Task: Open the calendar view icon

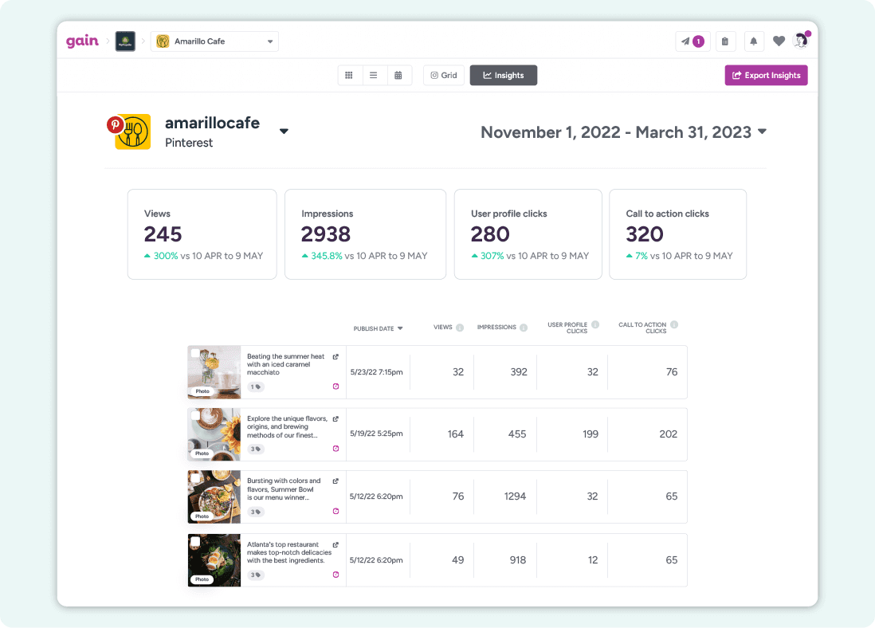Action: 398,74
